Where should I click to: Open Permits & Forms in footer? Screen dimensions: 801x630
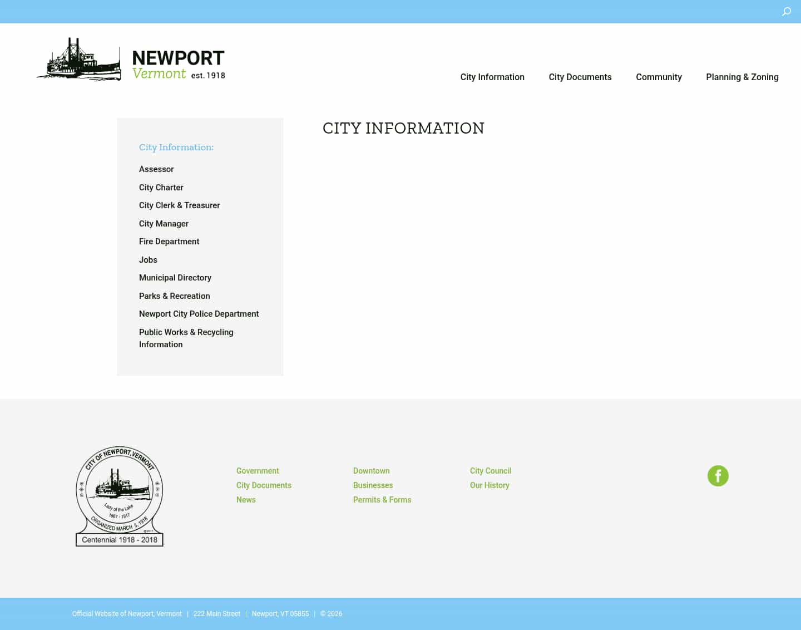click(x=382, y=500)
